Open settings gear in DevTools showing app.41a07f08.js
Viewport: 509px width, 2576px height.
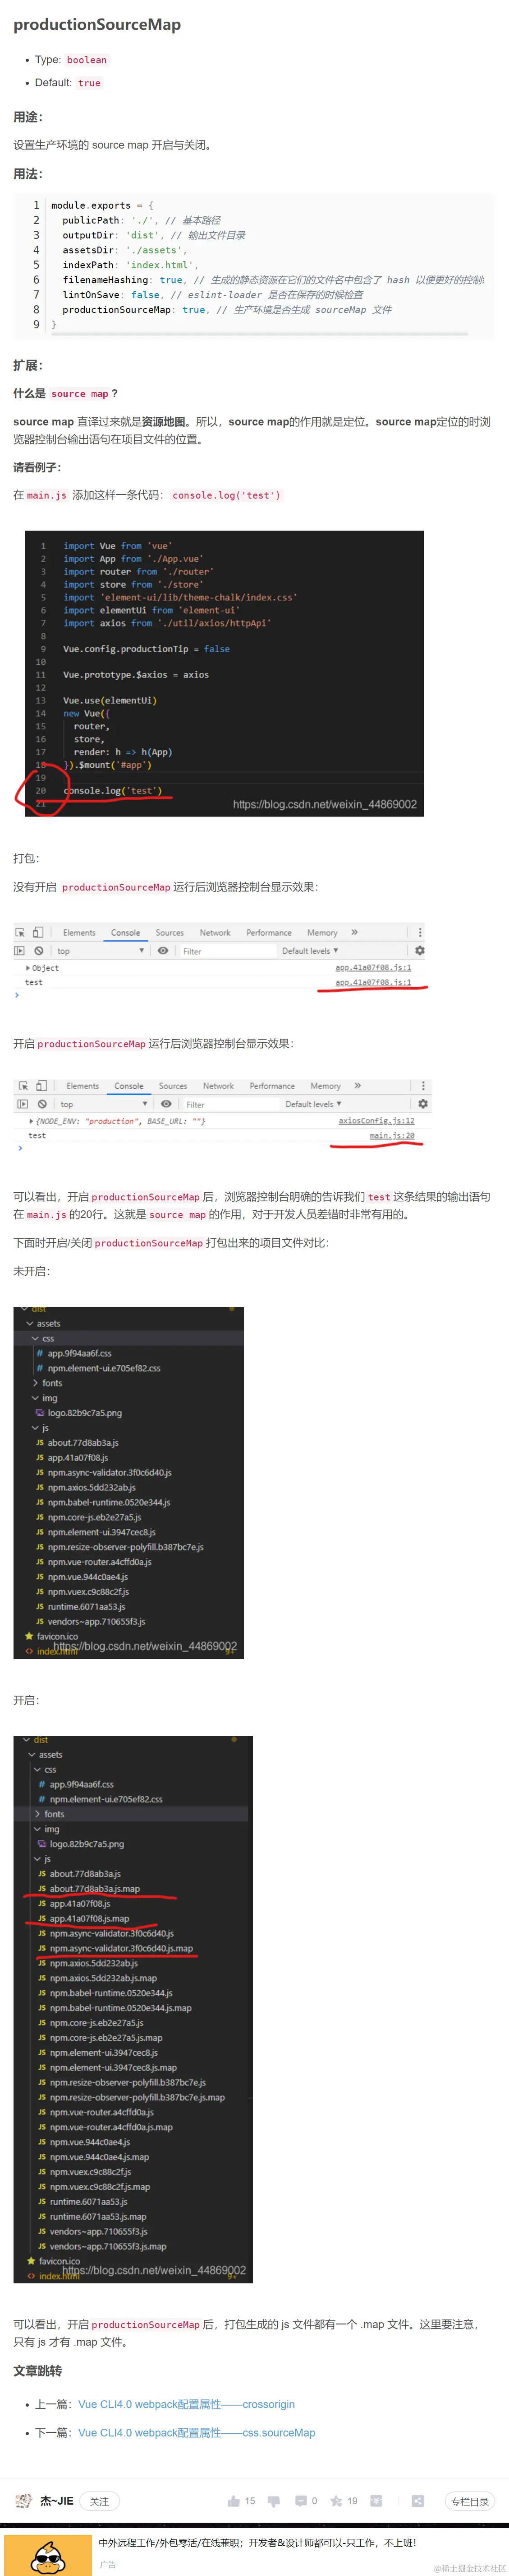coord(419,951)
